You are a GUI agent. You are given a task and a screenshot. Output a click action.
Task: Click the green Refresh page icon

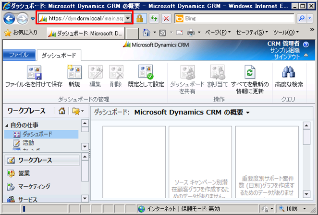154,19
